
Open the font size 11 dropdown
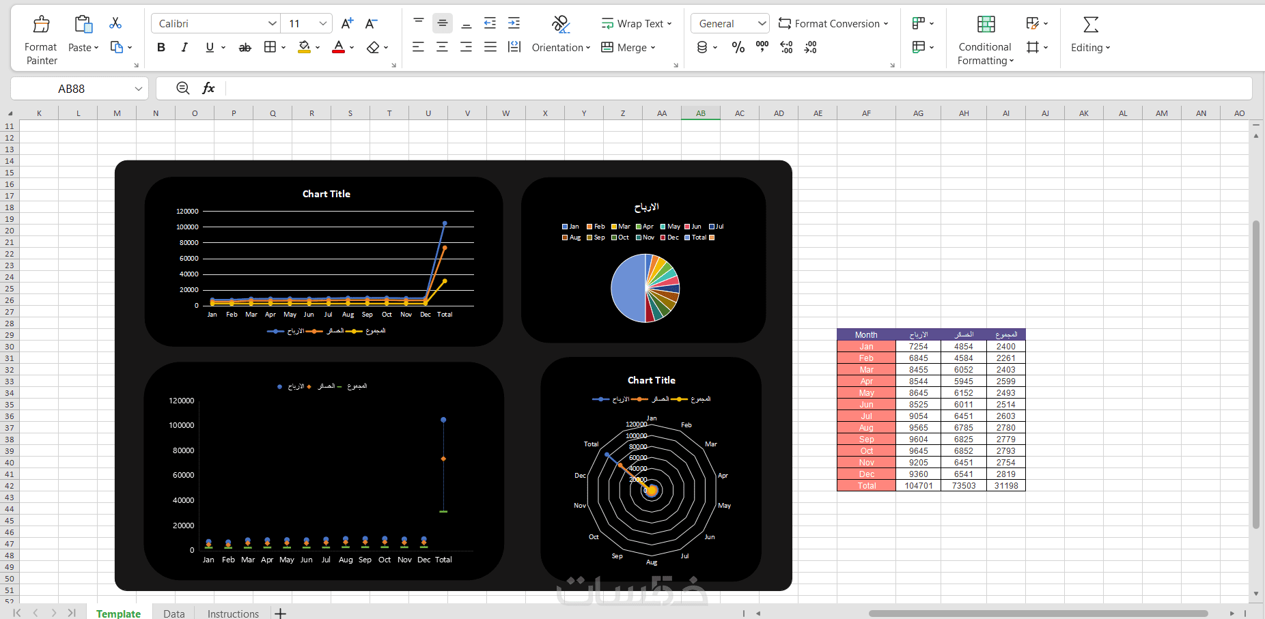click(323, 23)
